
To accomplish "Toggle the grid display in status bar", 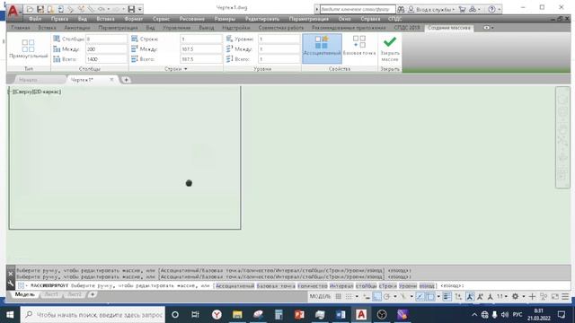I will coord(338,296).
